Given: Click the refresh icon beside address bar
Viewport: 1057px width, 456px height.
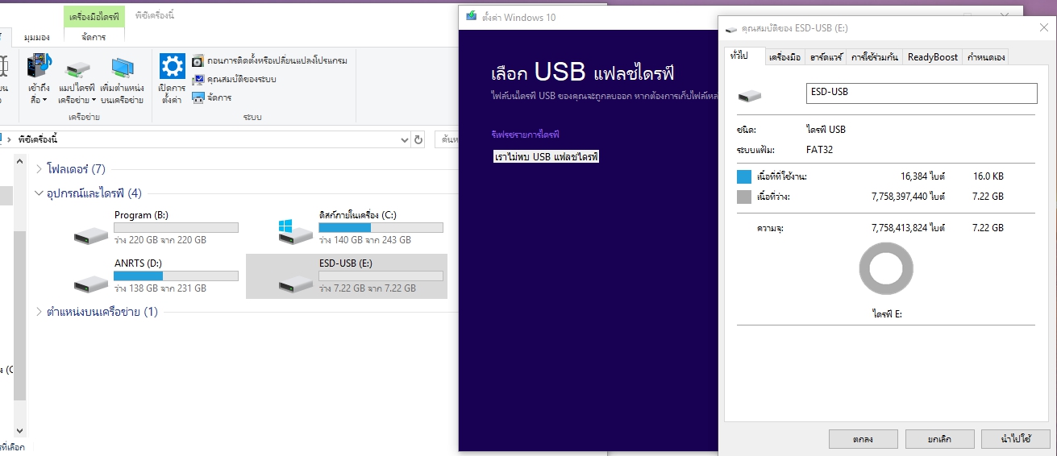Looking at the screenshot, I should (418, 139).
